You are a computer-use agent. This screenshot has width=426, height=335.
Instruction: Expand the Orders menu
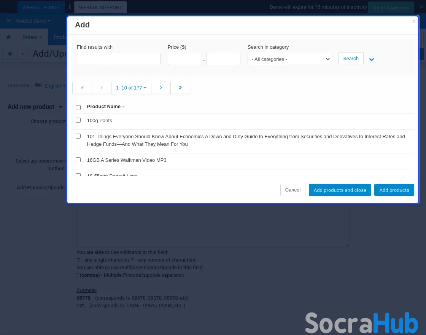pyautogui.click(x=32, y=37)
